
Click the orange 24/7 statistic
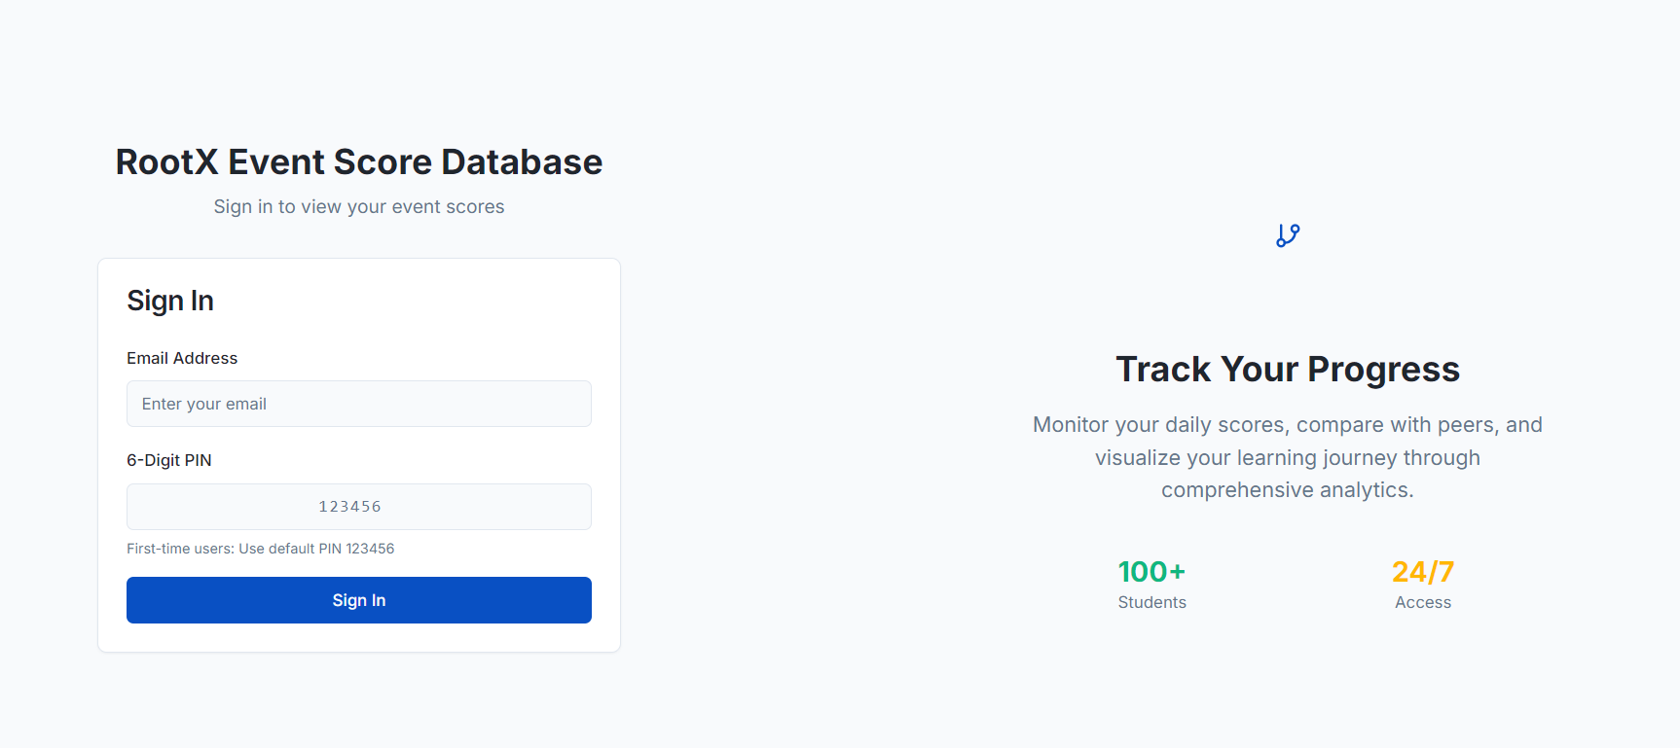pyautogui.click(x=1422, y=571)
